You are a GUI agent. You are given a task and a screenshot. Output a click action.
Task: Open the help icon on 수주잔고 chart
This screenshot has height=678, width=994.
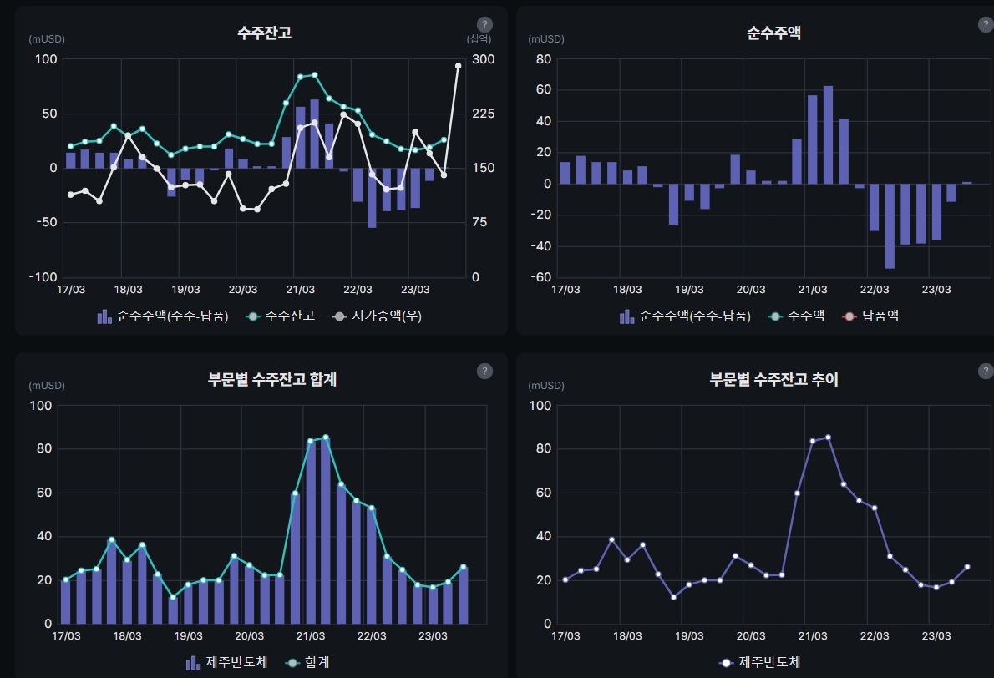(x=484, y=23)
